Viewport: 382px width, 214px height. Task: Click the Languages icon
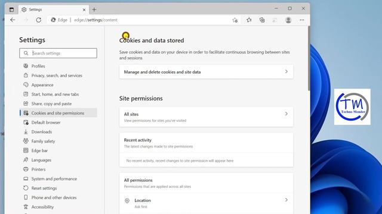click(26, 160)
